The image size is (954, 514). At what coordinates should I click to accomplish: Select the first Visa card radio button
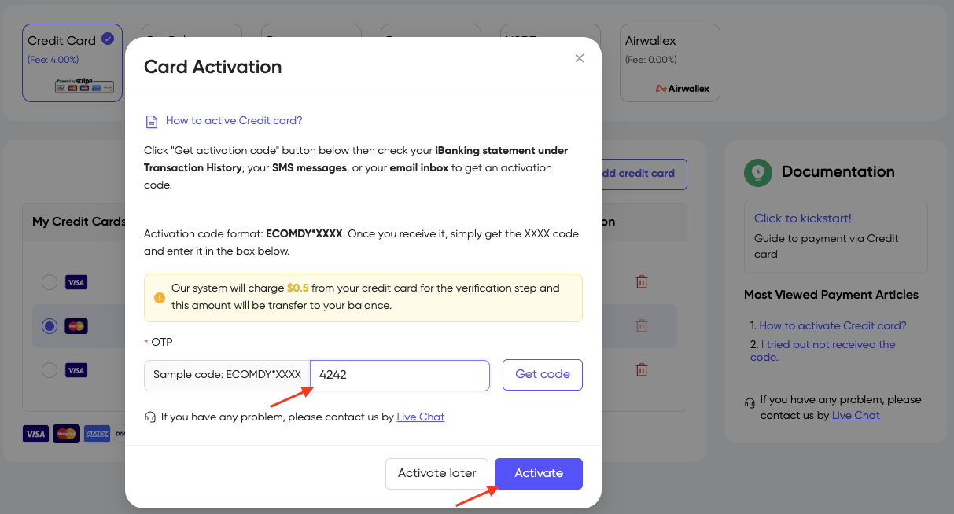[50, 282]
